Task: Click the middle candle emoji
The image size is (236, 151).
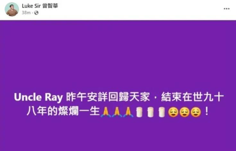Action: (150, 112)
